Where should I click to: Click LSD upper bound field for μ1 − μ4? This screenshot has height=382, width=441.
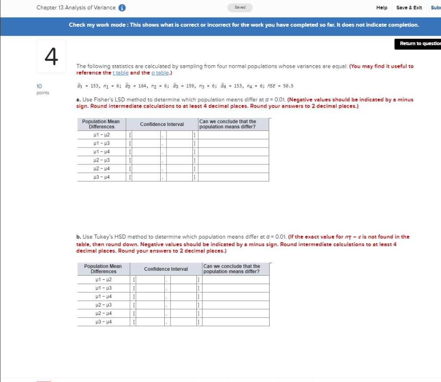point(179,152)
